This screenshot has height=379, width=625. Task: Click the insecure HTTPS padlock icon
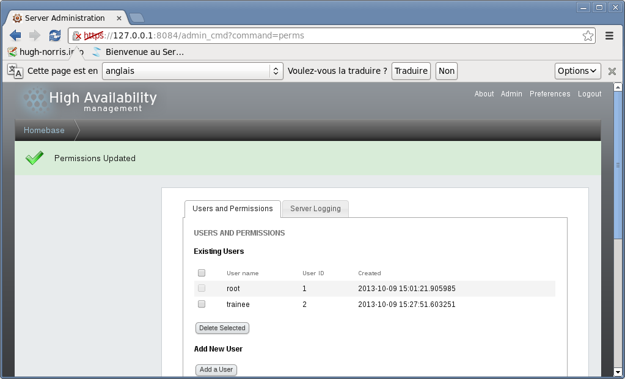pos(77,36)
